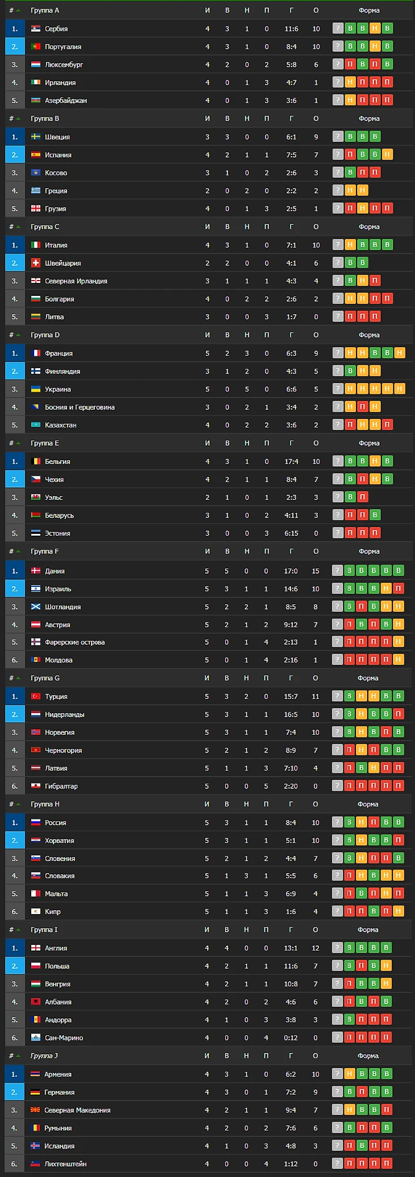Click the Switzerland flag next to Швейцария
The width and height of the screenshot is (415, 1177).
click(35, 263)
